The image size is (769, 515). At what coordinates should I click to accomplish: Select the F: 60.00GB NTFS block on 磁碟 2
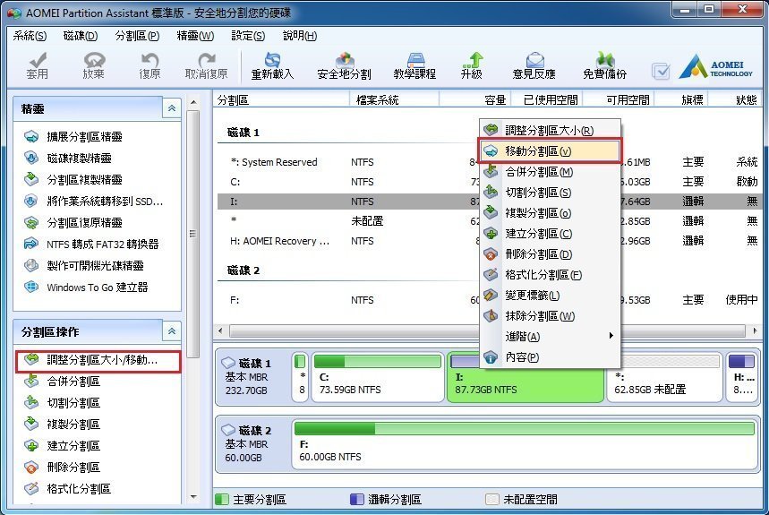click(x=525, y=444)
